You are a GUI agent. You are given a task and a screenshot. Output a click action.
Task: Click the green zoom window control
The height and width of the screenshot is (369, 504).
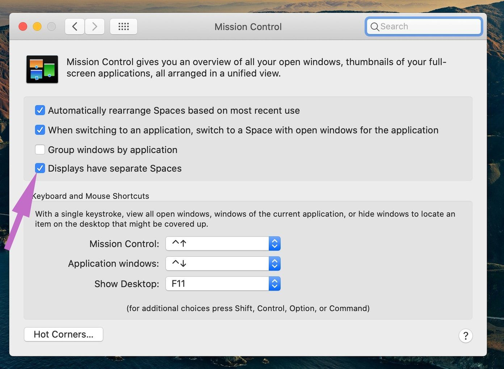51,26
